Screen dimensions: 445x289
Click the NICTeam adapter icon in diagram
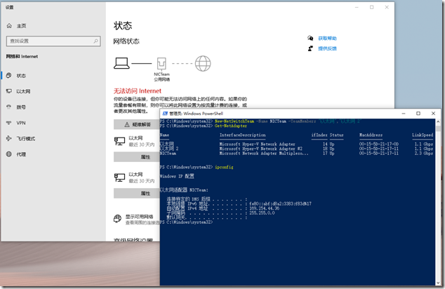[161, 64]
